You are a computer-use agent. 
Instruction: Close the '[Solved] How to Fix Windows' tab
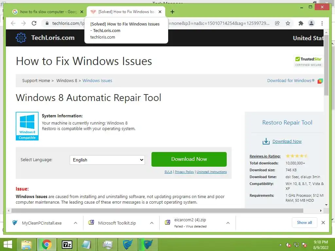point(160,12)
